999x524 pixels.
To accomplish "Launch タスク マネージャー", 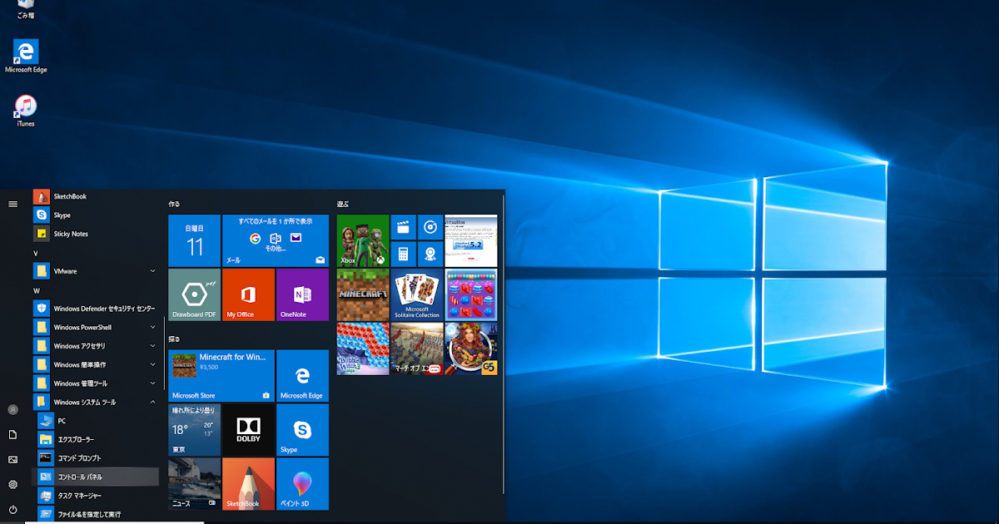I will pos(95,496).
